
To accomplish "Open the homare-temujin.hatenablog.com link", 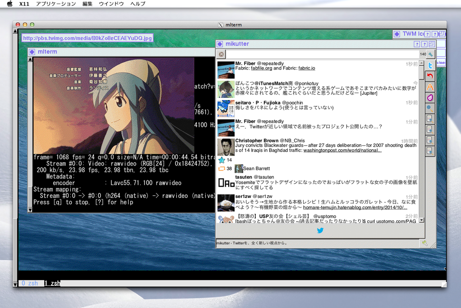I will tap(355, 207).
